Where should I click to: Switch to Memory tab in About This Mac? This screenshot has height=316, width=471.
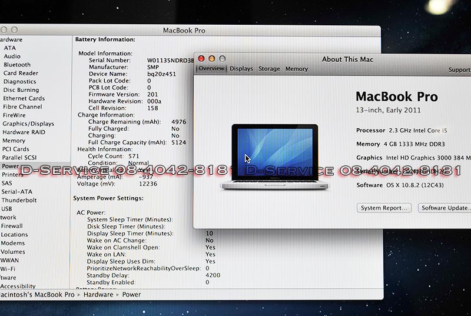297,69
